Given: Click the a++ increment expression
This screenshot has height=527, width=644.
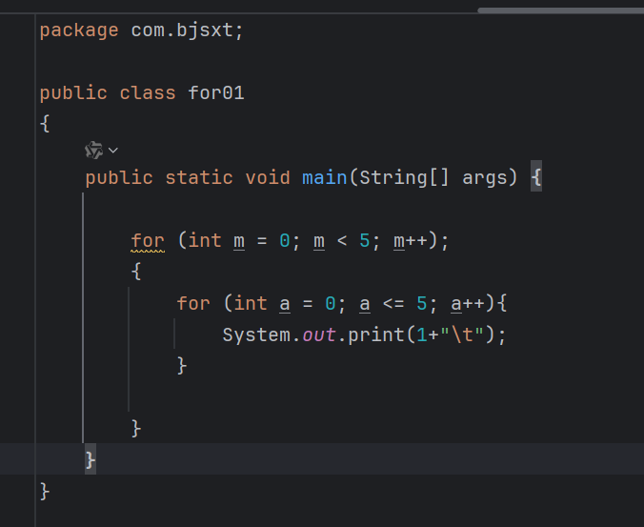Looking at the screenshot, I should pyautogui.click(x=468, y=303).
